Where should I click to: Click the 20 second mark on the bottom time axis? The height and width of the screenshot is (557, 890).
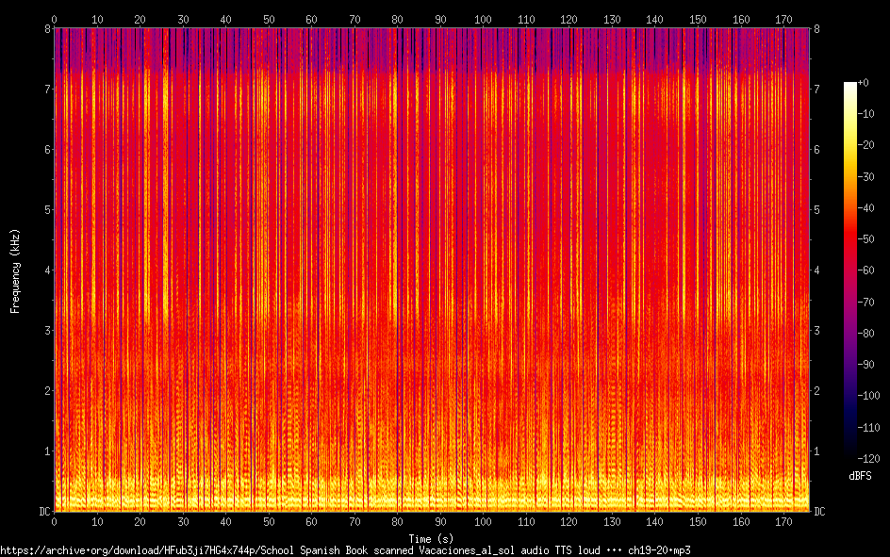140,521
